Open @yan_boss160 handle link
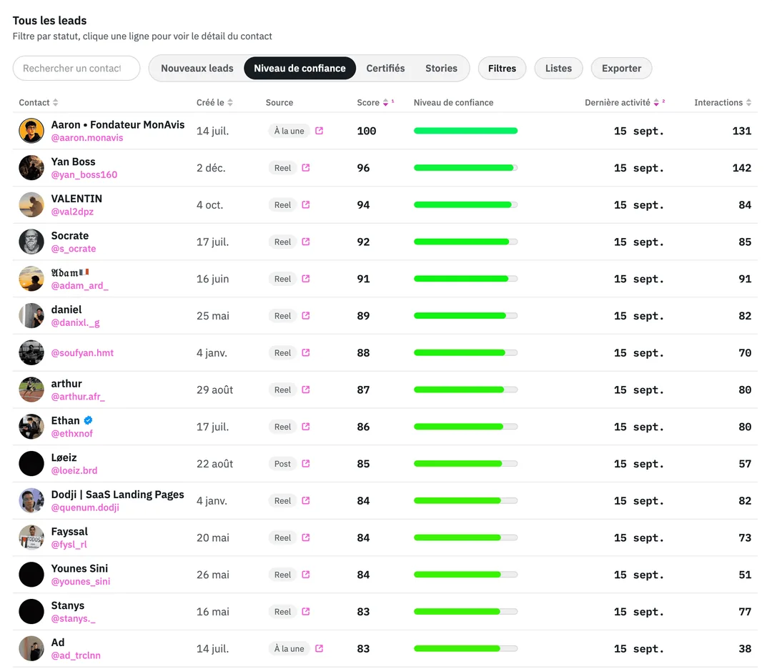The image size is (772, 669). pyautogui.click(x=84, y=175)
